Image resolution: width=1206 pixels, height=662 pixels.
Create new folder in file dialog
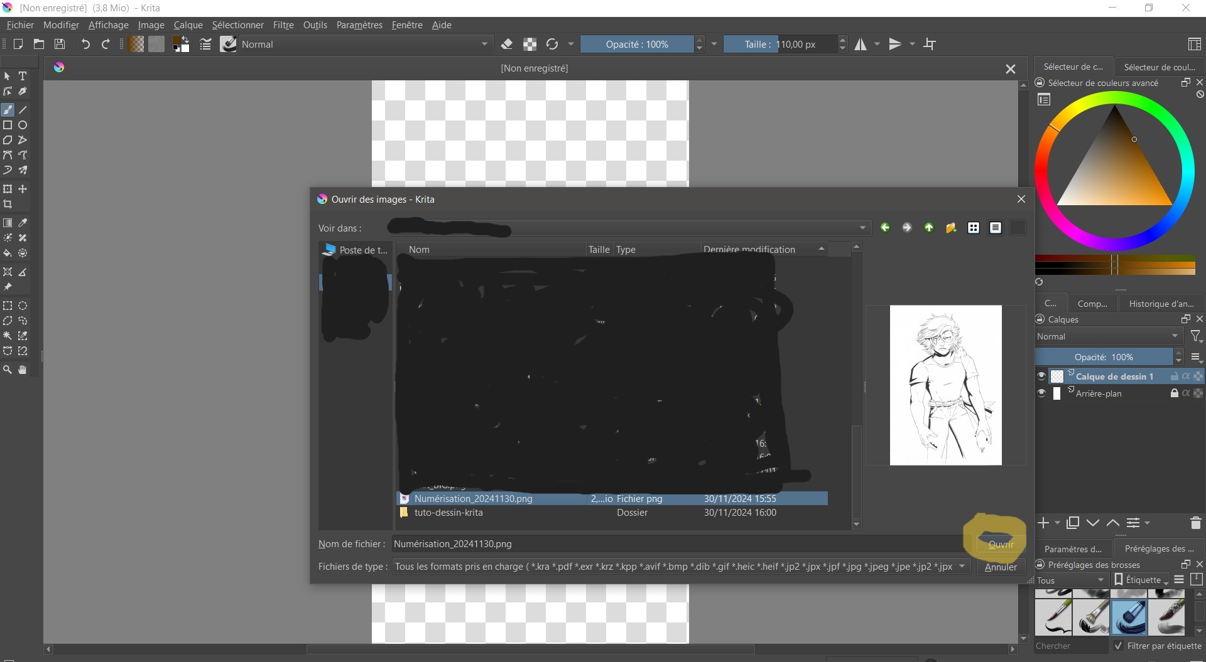[x=951, y=228]
